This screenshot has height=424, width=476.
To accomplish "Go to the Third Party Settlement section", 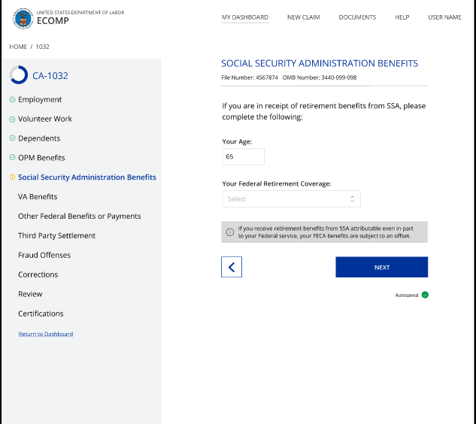I will (x=57, y=236).
